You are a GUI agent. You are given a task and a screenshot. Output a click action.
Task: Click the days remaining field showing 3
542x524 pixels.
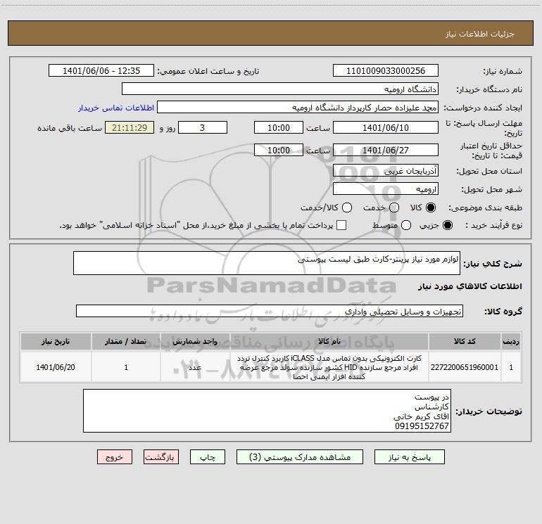(x=203, y=127)
